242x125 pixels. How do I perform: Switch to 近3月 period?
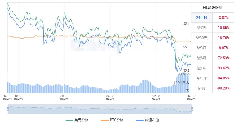[202, 48]
